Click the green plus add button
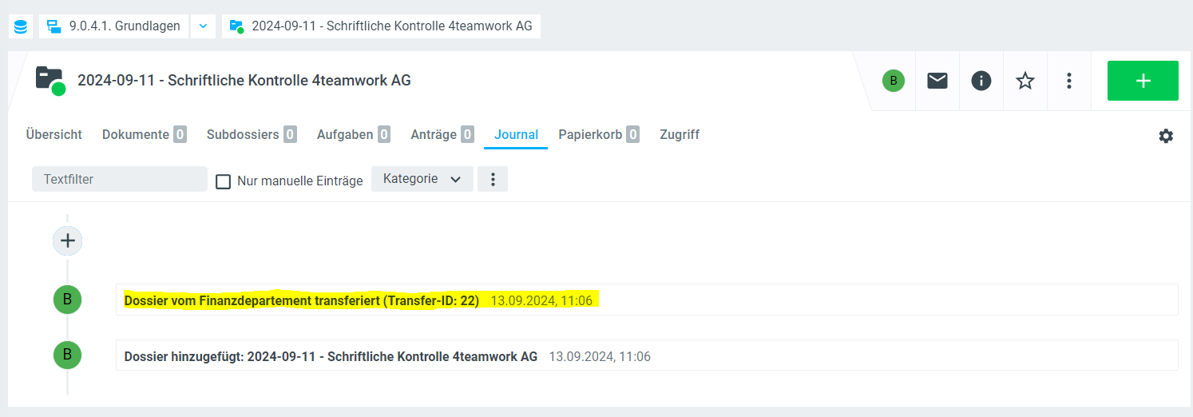 point(1142,81)
